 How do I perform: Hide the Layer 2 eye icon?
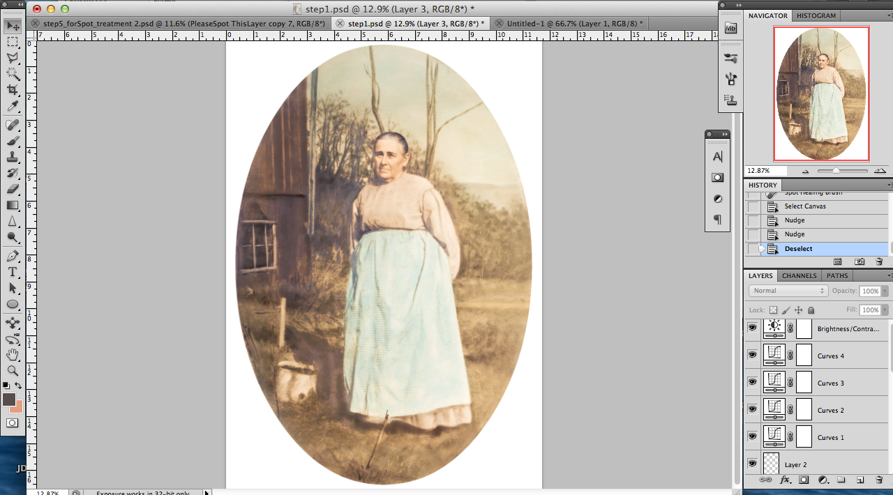(752, 464)
